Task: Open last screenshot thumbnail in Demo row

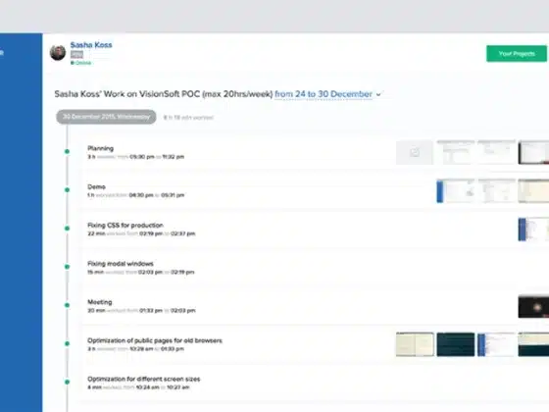Action: (533, 191)
